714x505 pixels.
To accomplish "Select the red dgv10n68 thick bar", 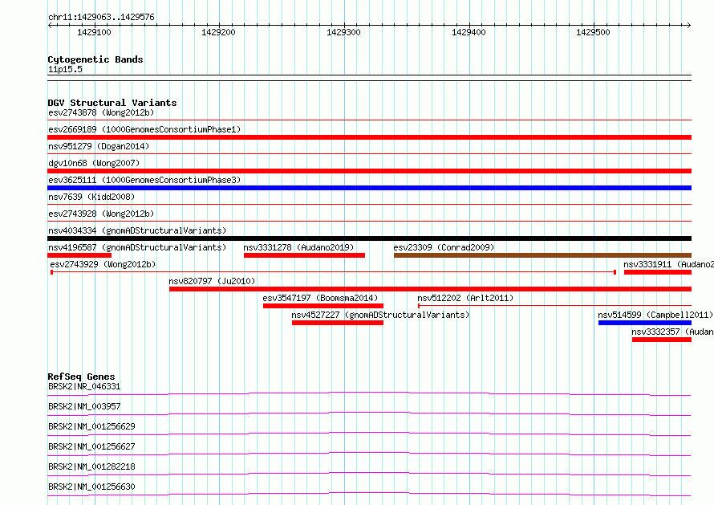I will tap(369, 171).
